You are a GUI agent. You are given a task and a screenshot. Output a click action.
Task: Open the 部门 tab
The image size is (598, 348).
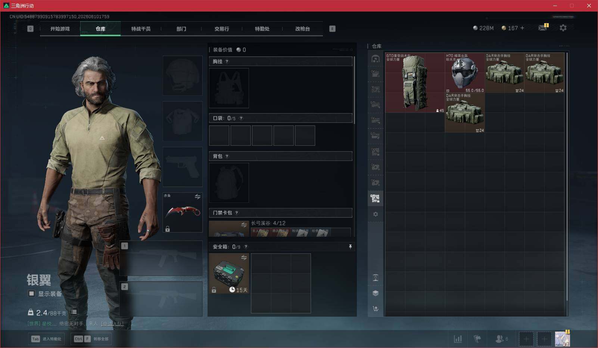tap(181, 29)
